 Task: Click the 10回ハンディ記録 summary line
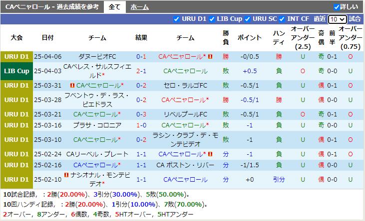[x=105, y=205]
